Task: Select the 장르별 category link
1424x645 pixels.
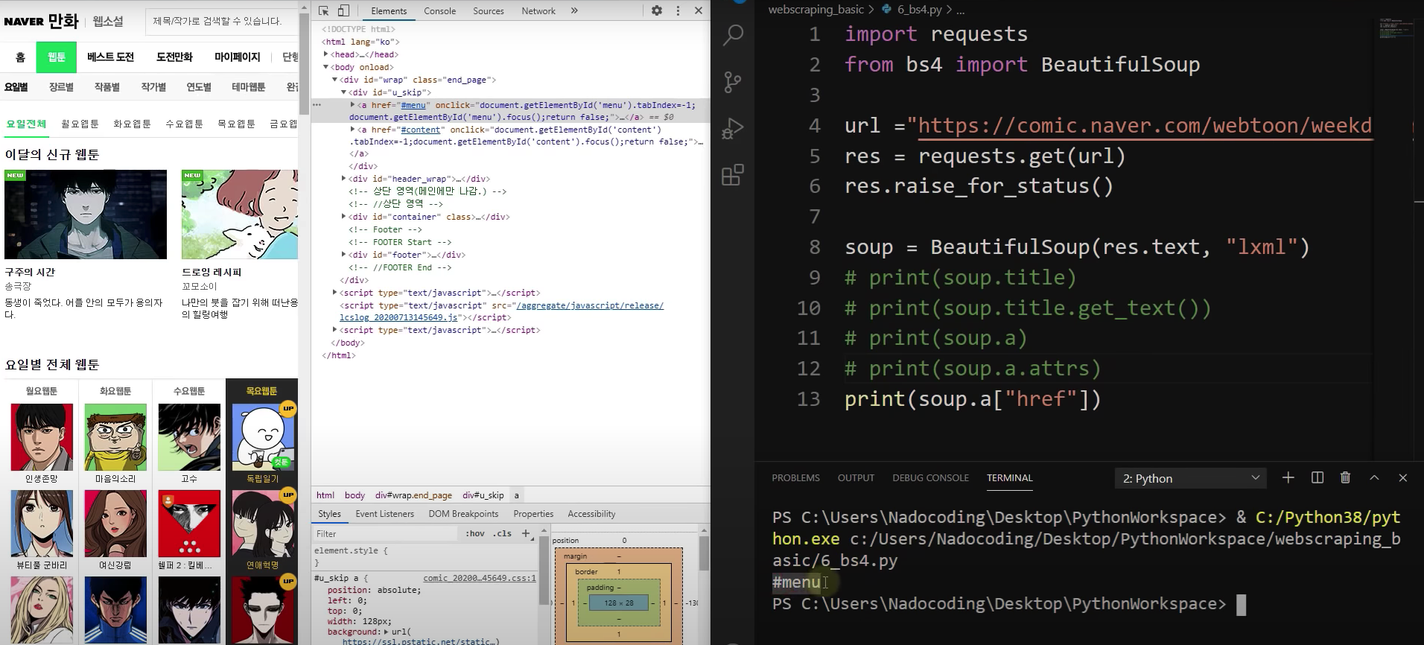Action: (61, 87)
